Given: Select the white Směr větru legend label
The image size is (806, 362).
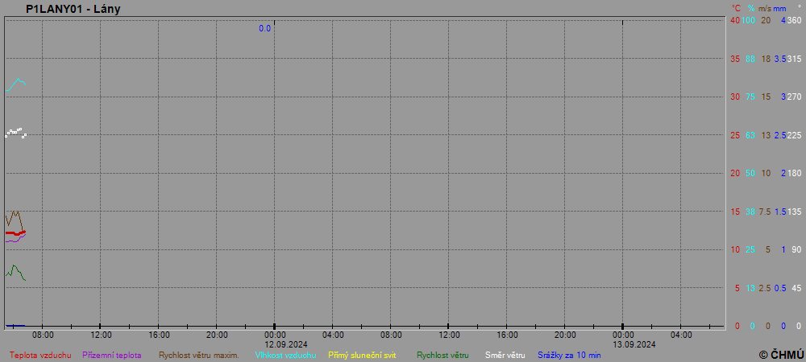Looking at the screenshot, I should (x=505, y=355).
